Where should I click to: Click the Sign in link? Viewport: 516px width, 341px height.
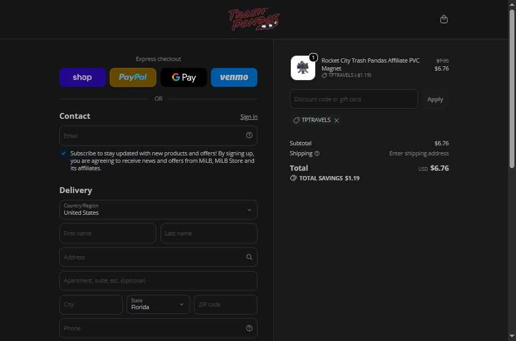pos(249,117)
